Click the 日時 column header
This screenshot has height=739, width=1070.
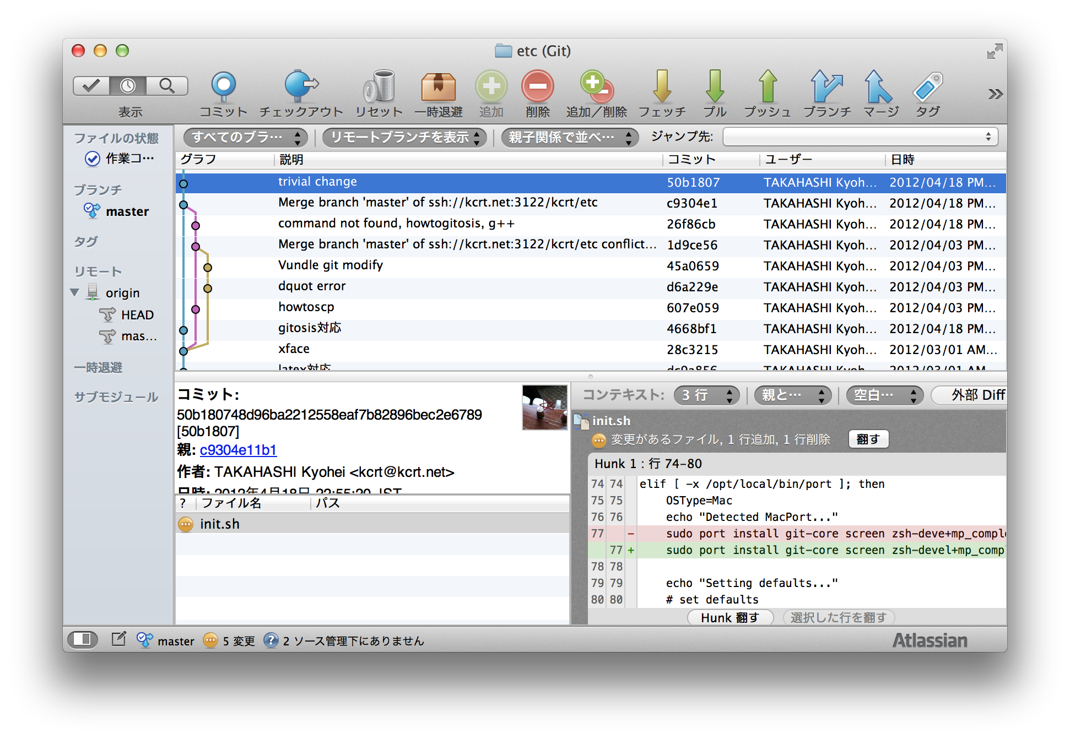[x=946, y=160]
